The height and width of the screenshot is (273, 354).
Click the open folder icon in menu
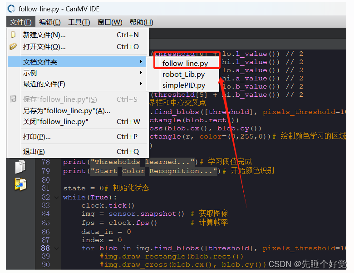pos(13,46)
